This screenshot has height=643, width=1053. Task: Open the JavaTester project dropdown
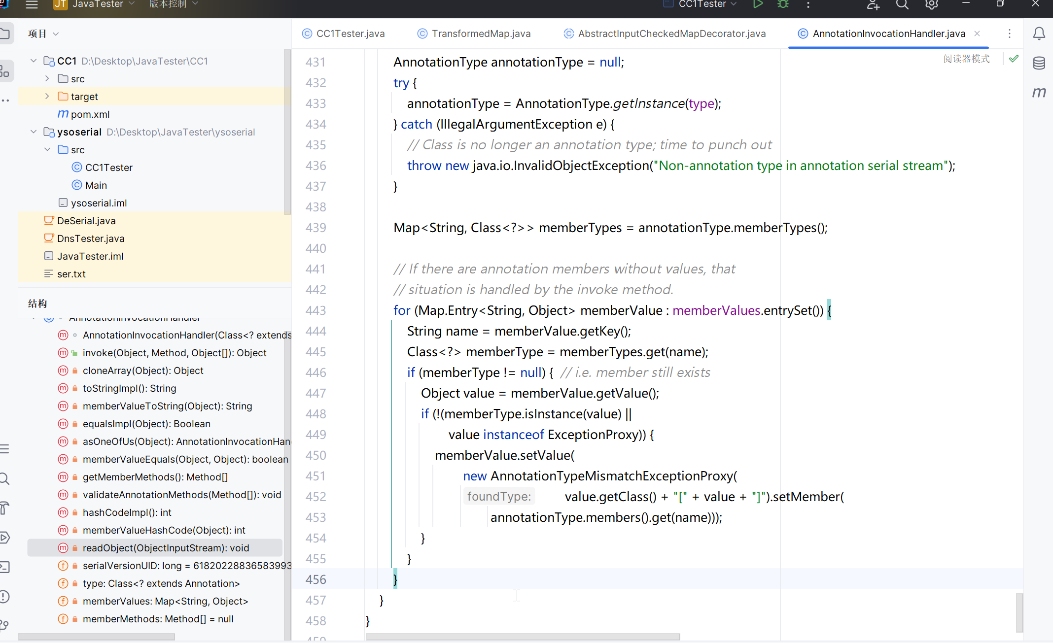[x=99, y=4]
